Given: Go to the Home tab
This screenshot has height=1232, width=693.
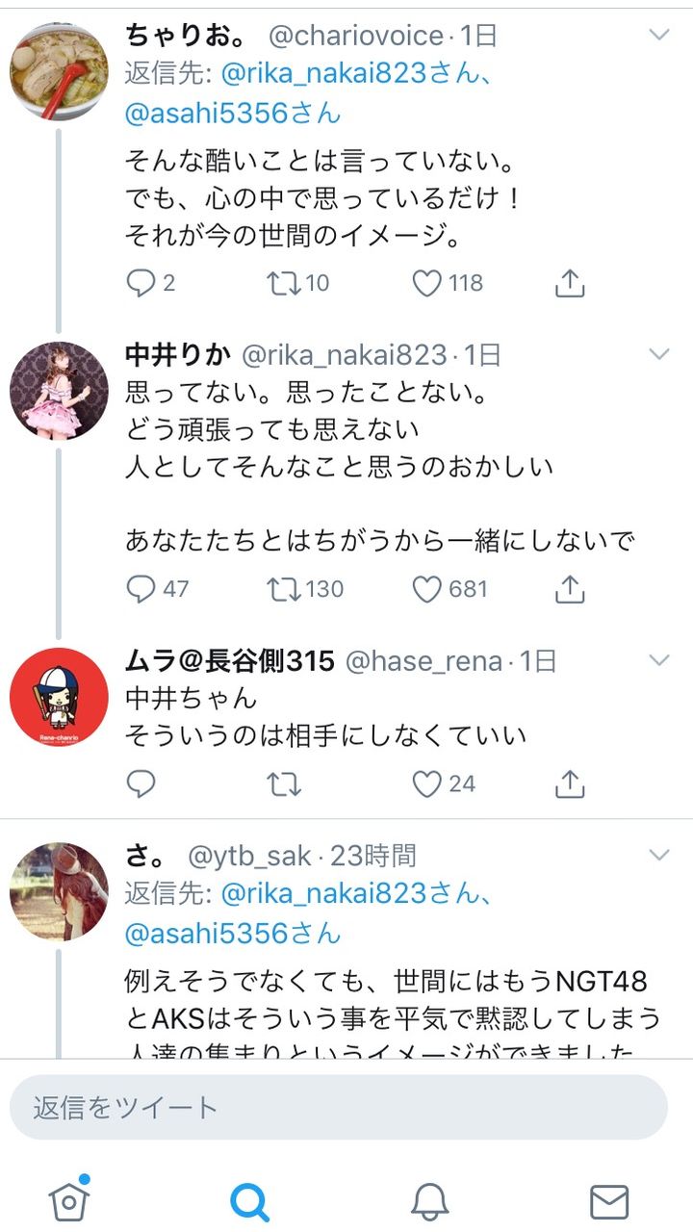Looking at the screenshot, I should [69, 1200].
